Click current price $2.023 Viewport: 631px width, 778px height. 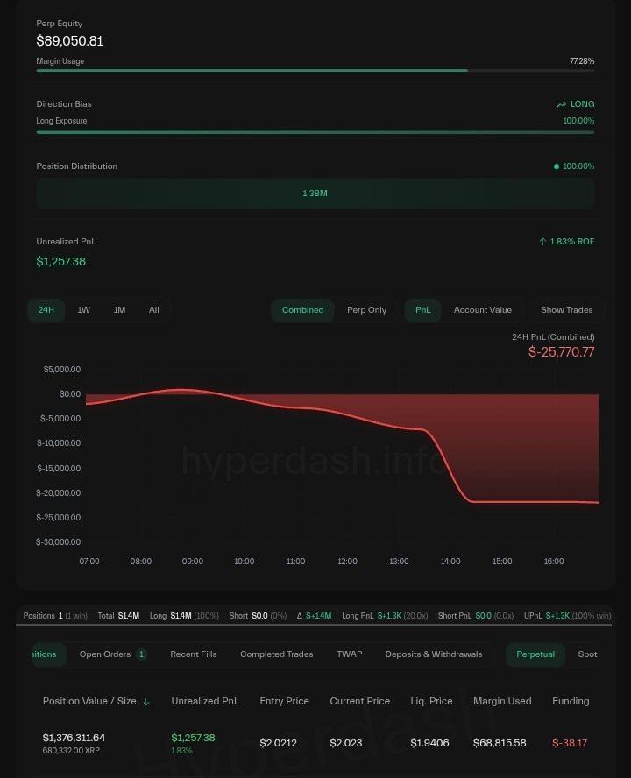pos(346,743)
